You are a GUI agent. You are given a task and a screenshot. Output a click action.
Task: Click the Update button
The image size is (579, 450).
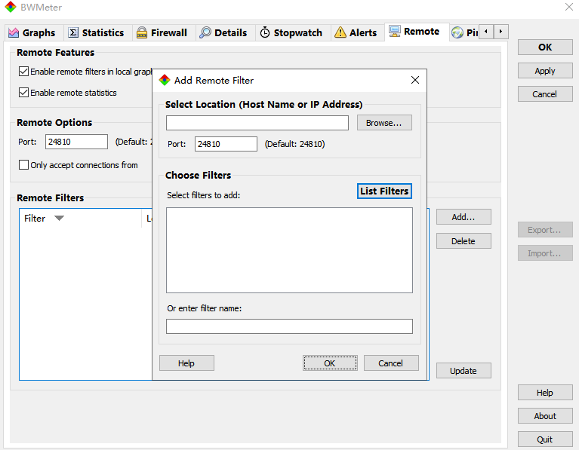pyautogui.click(x=464, y=371)
